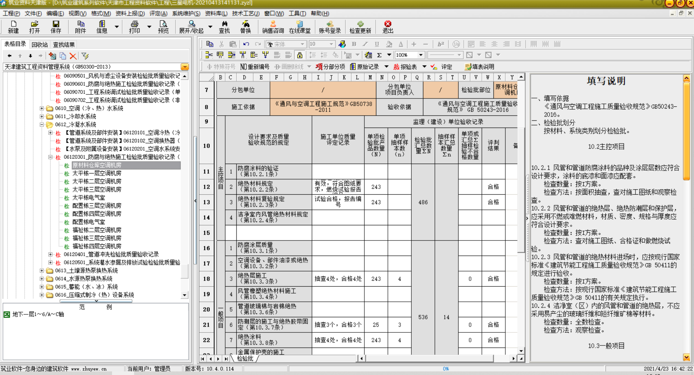Click the 展开/收起 expand-collapse button
The image size is (694, 375).
pyautogui.click(x=191, y=27)
